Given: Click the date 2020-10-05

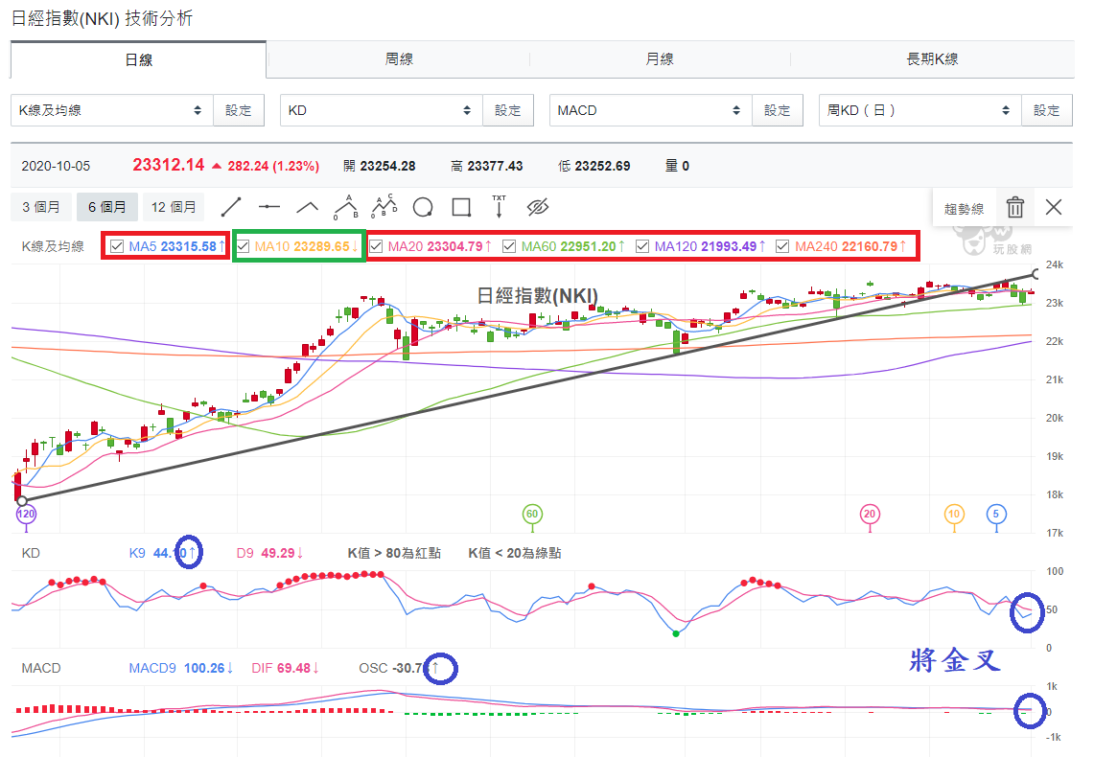Looking at the screenshot, I should point(56,166).
